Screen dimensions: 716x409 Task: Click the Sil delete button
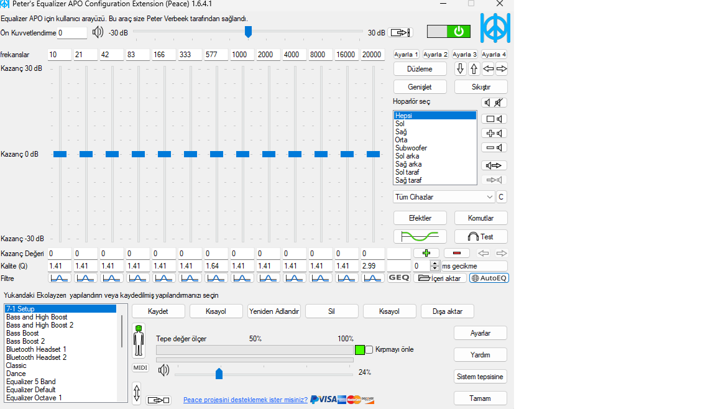tap(331, 311)
